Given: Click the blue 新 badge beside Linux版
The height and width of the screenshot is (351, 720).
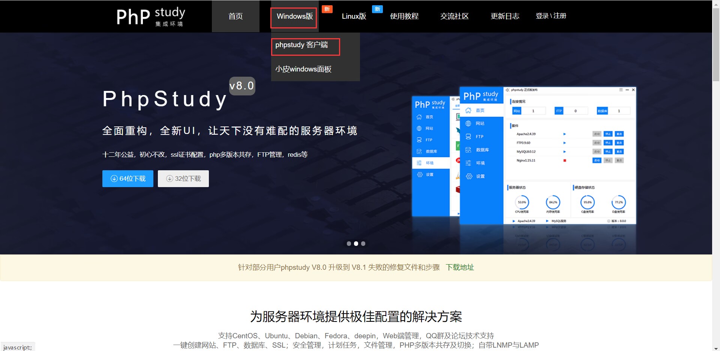Looking at the screenshot, I should click(377, 9).
